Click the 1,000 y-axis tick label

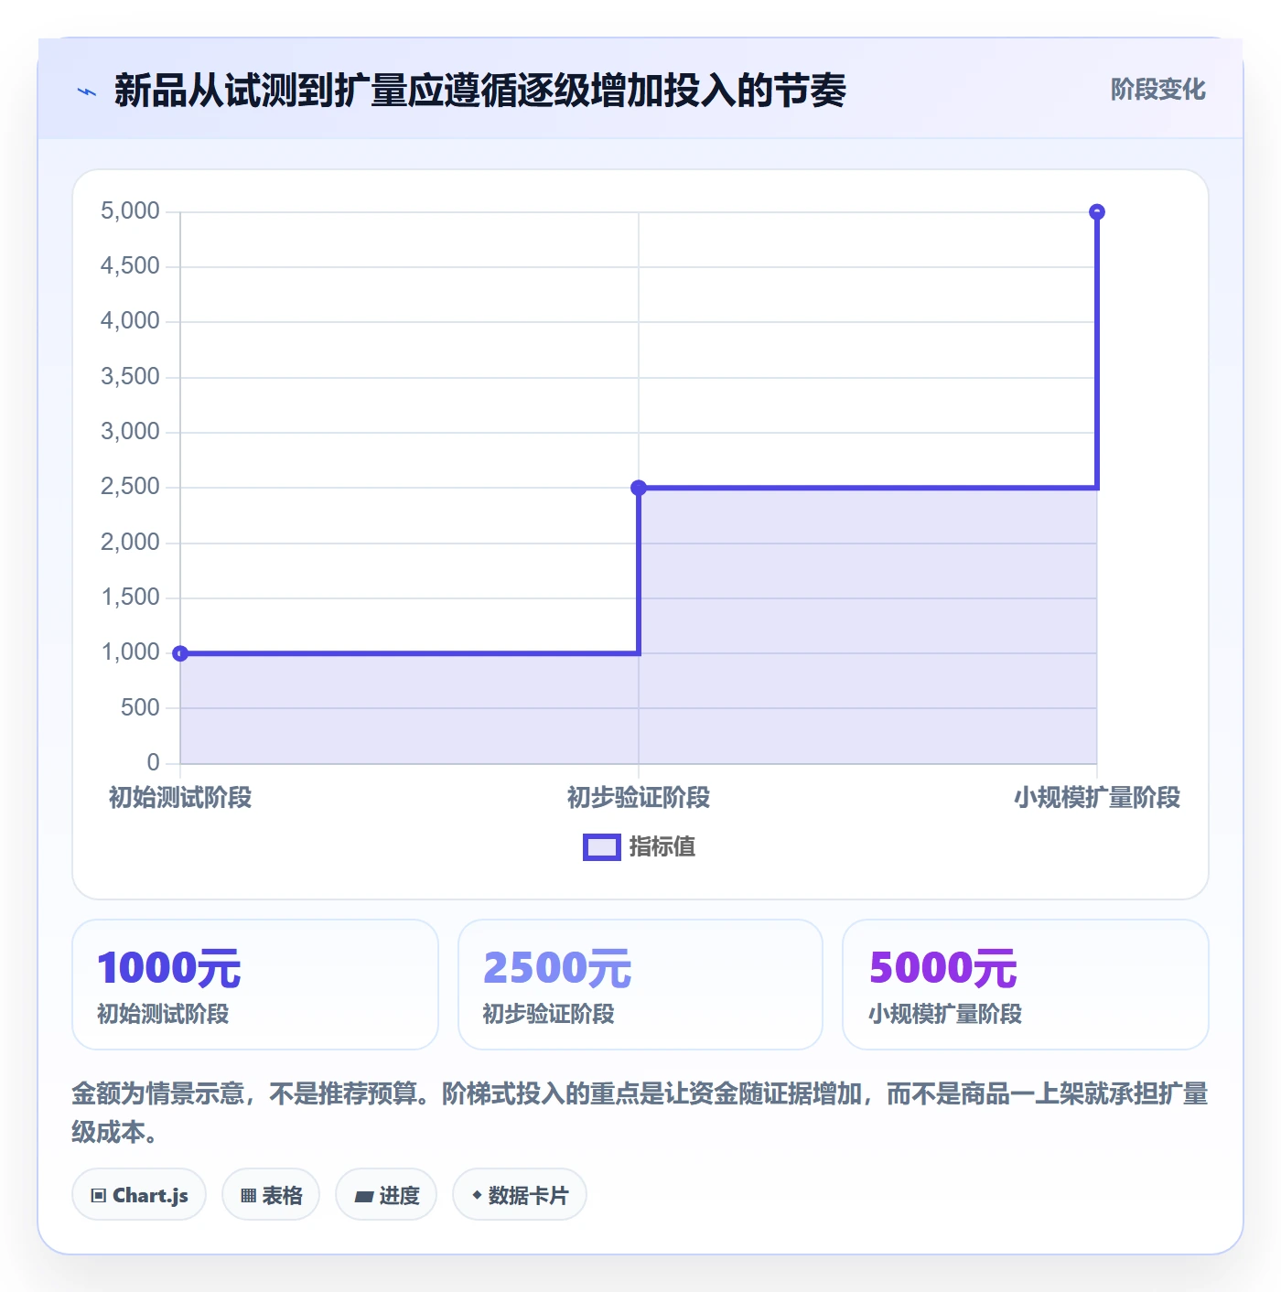pos(130,652)
